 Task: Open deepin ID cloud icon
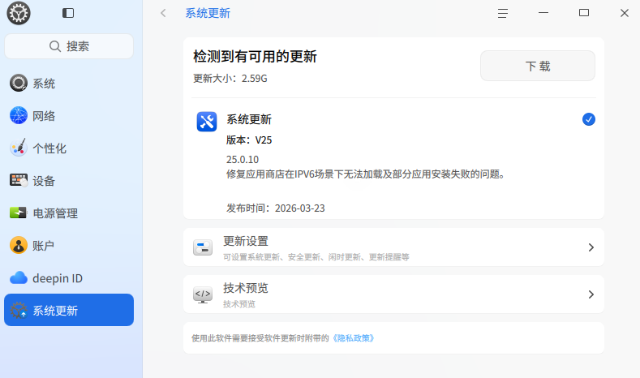[19, 278]
